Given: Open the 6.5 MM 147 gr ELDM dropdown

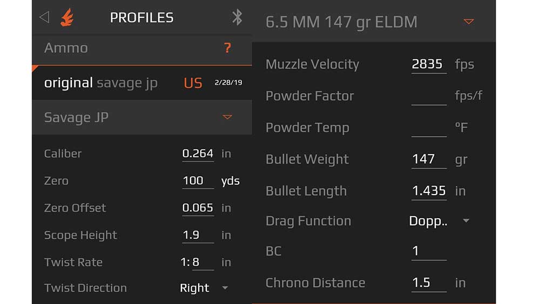Looking at the screenshot, I should pos(468,22).
